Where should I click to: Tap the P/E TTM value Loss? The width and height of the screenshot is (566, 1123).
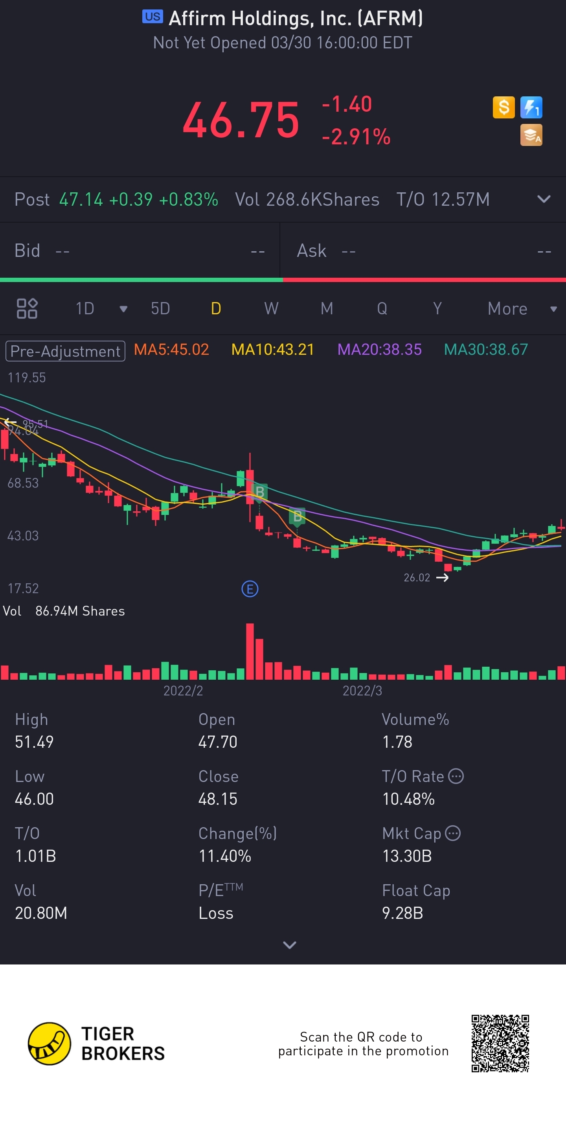216,913
